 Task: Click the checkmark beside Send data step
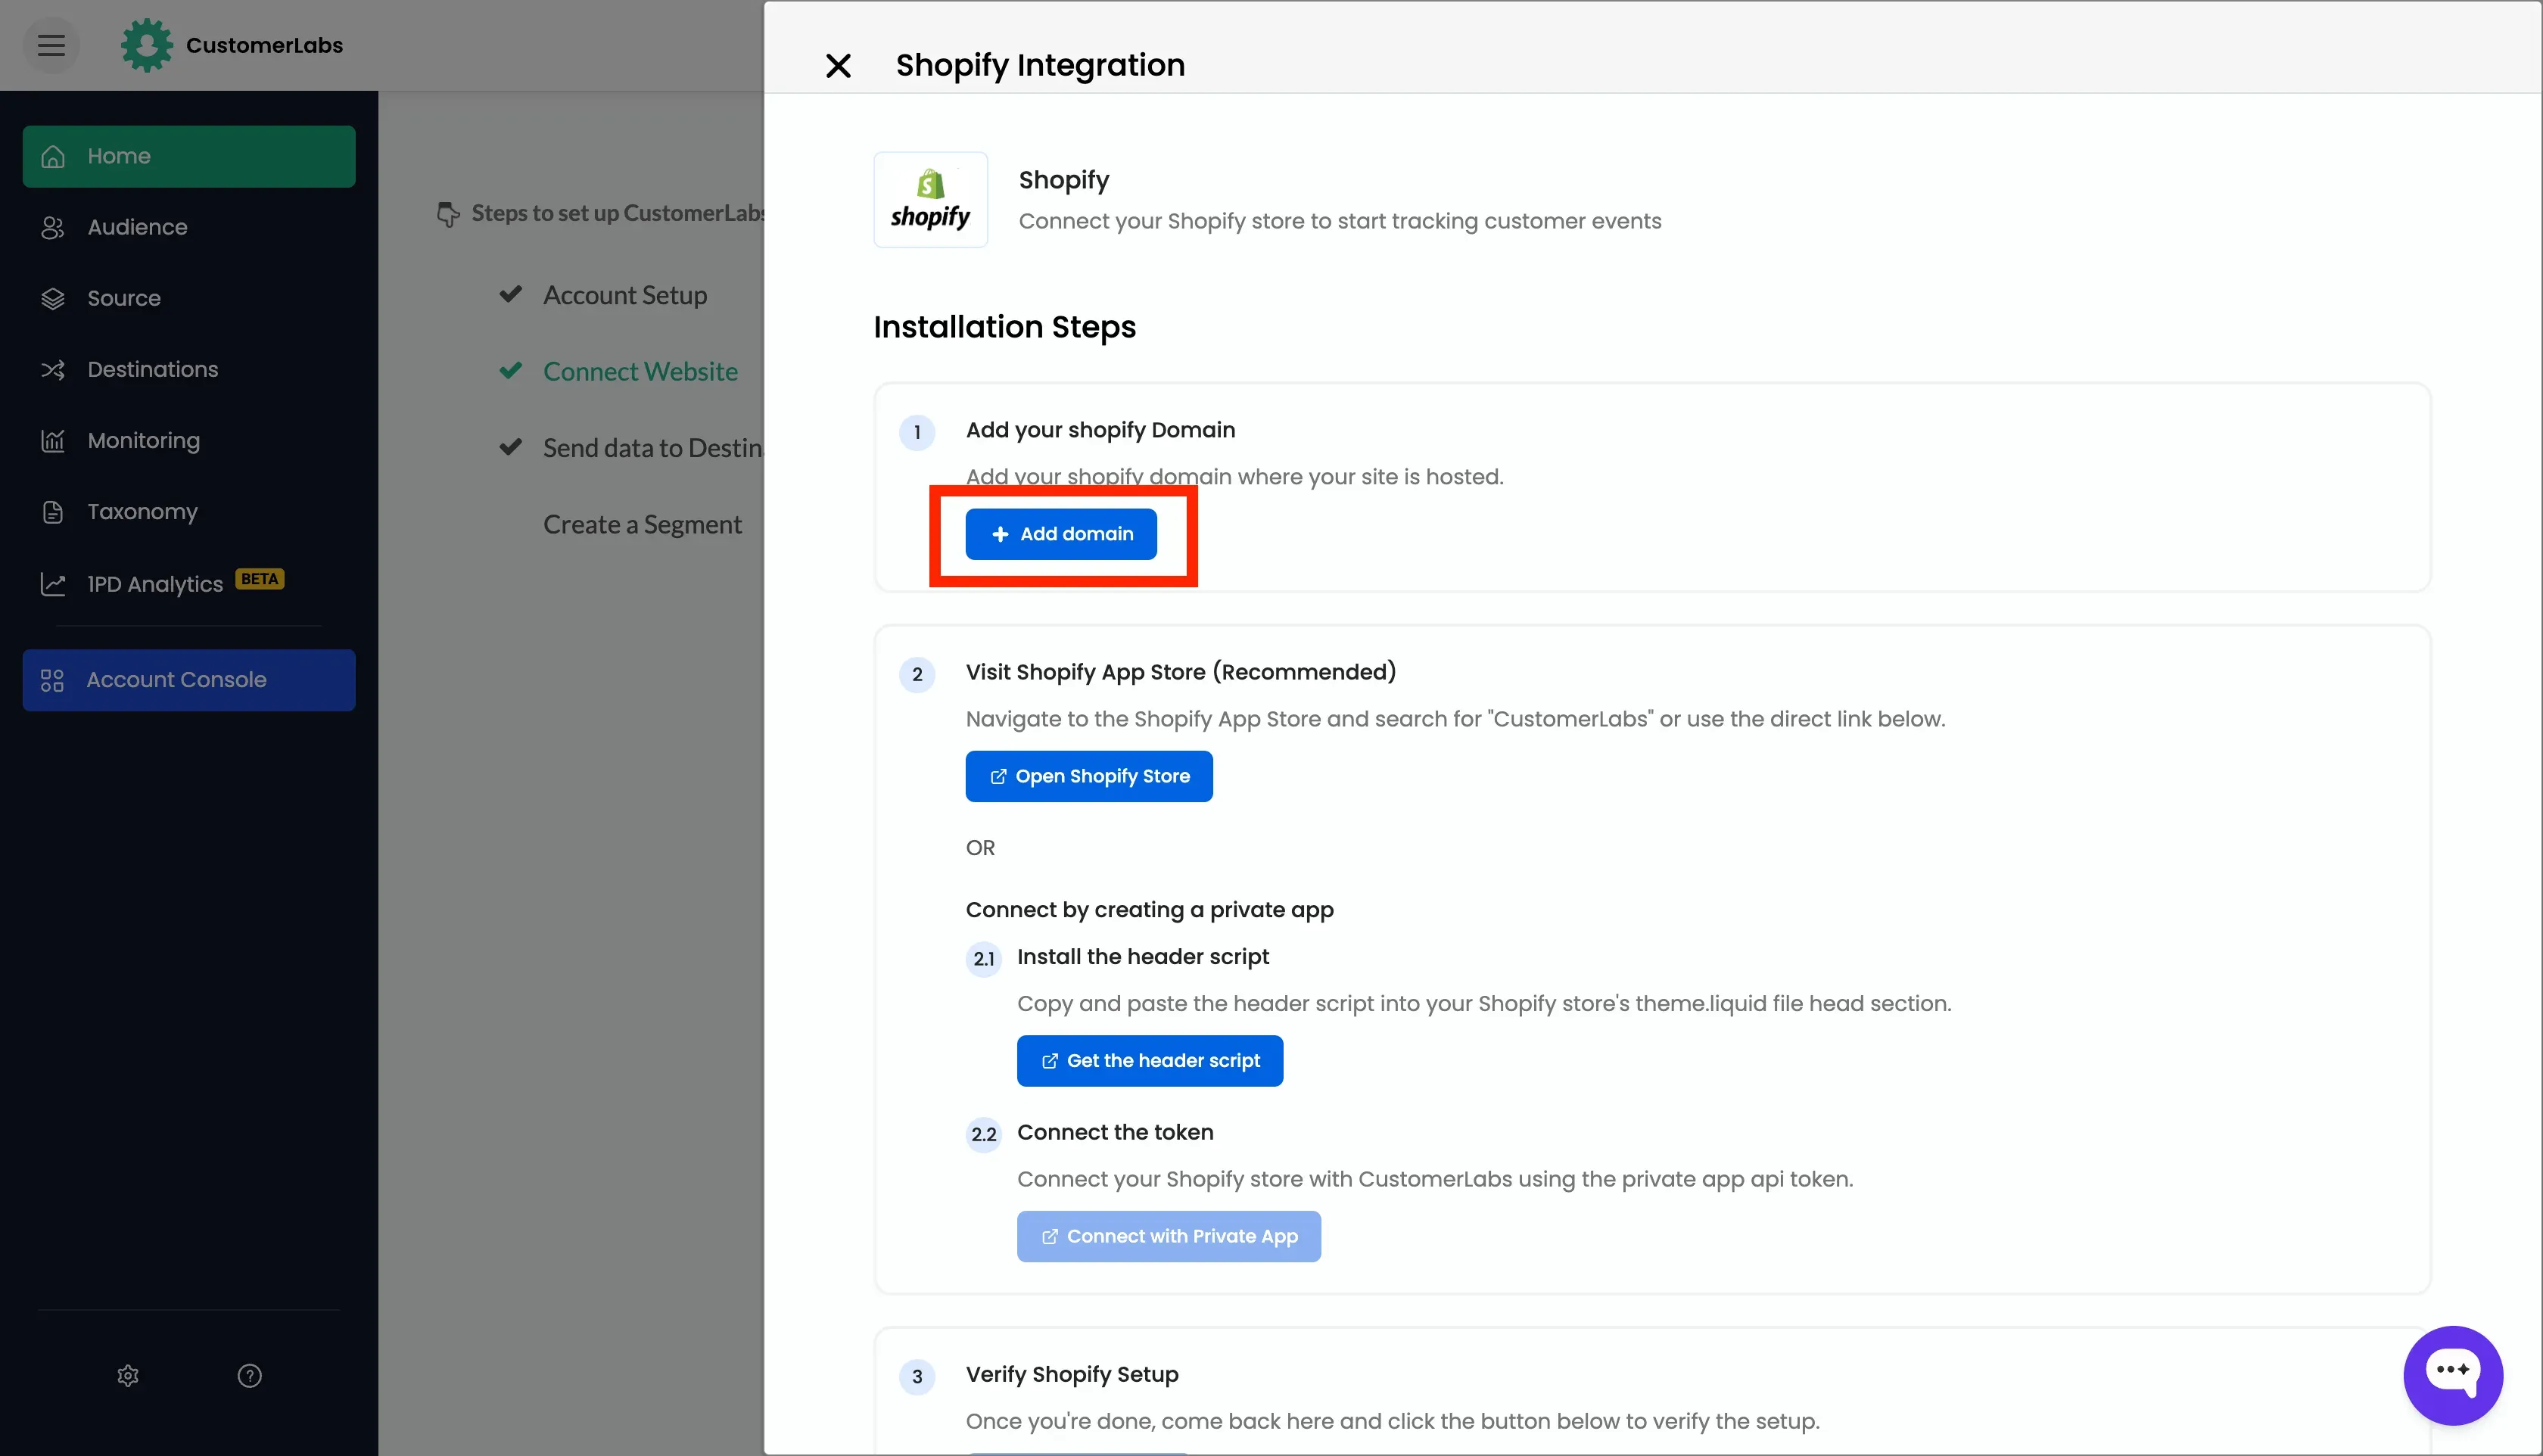pyautogui.click(x=511, y=447)
